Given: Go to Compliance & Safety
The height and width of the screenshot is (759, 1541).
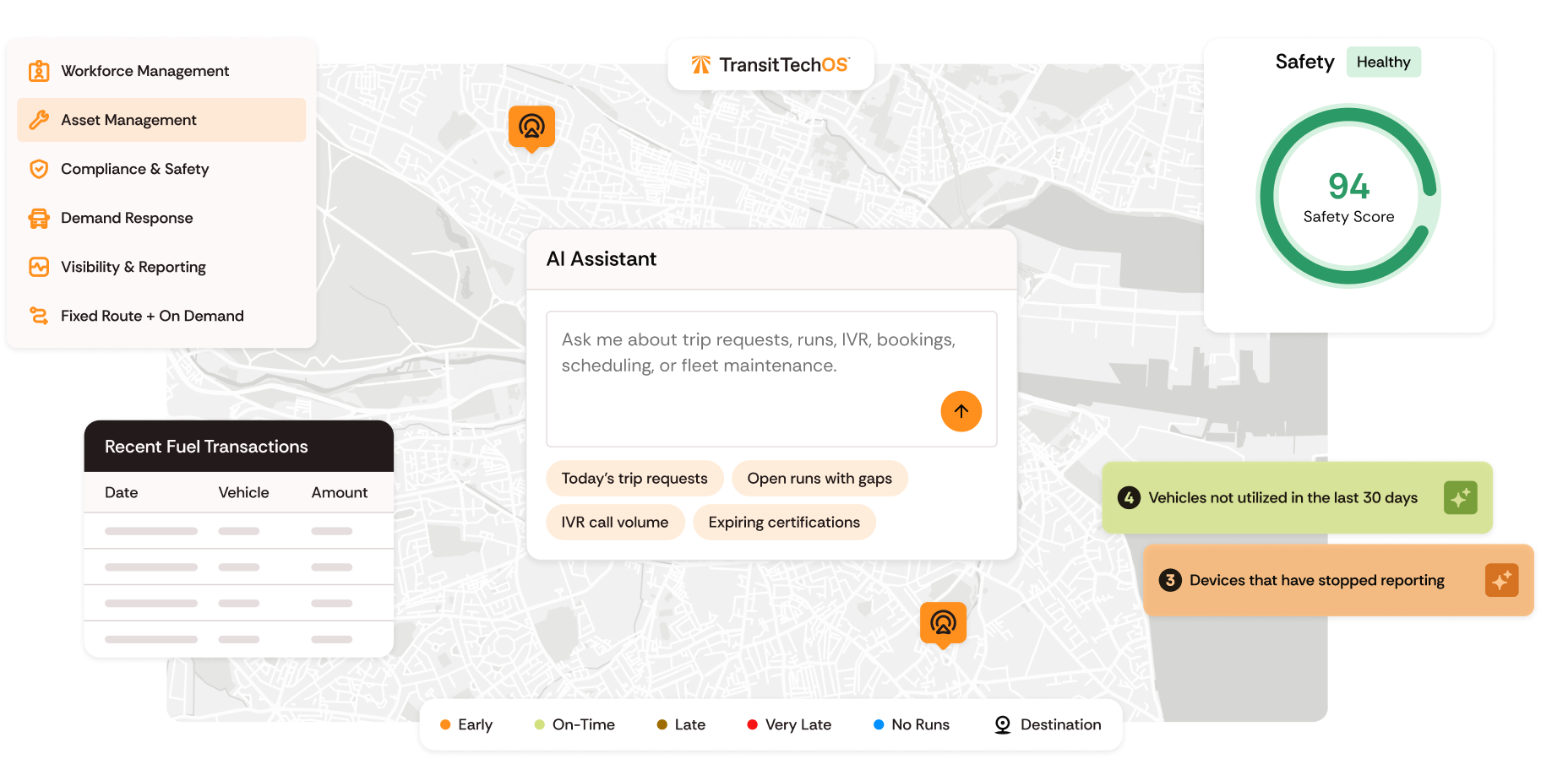Looking at the screenshot, I should 161,169.
